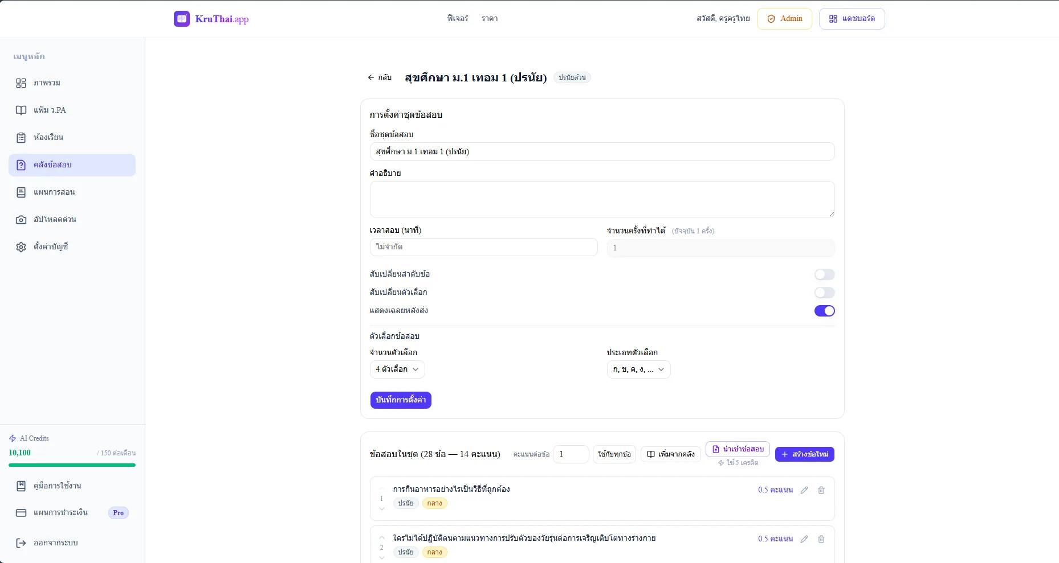The image size is (1059, 563).
Task: Open ฟีเจอร์ in the top navigation
Action: click(x=458, y=19)
